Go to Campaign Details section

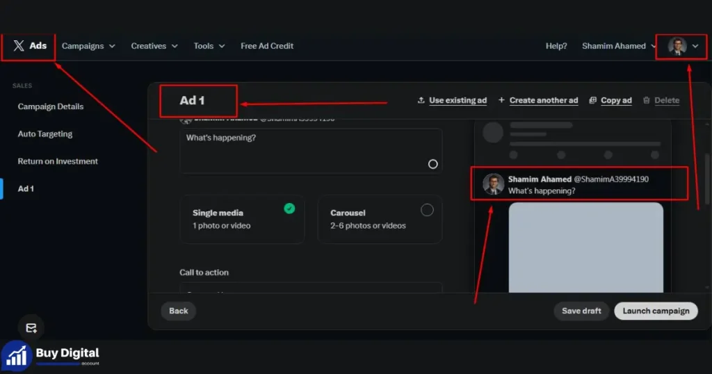pos(50,106)
